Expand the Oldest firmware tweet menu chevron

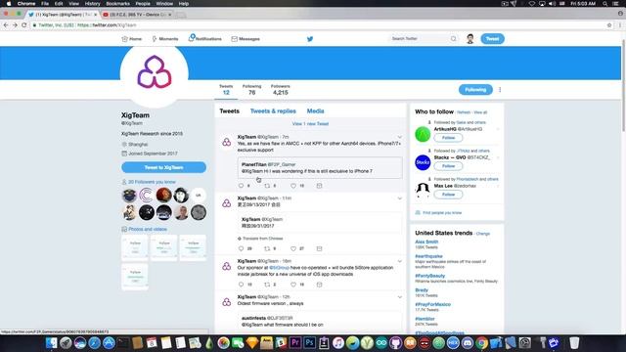[400, 297]
